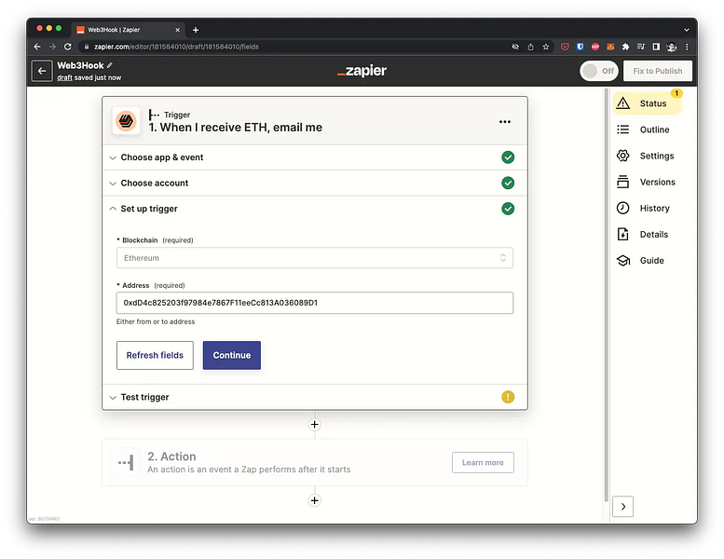Click the Guide graduation cap icon
This screenshot has height=559, width=724.
pyautogui.click(x=623, y=260)
